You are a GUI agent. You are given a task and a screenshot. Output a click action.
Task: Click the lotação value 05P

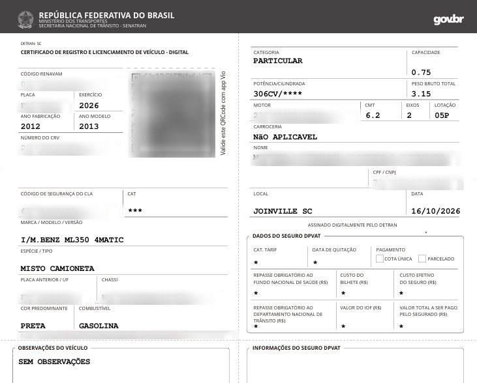pyautogui.click(x=442, y=115)
